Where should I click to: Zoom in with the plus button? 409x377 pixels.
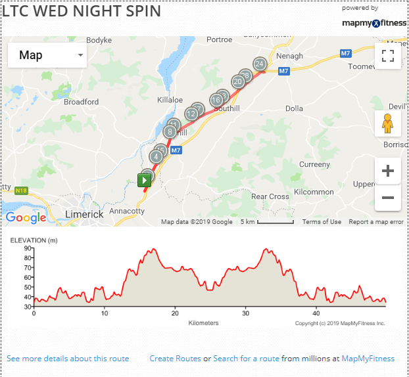click(x=387, y=171)
